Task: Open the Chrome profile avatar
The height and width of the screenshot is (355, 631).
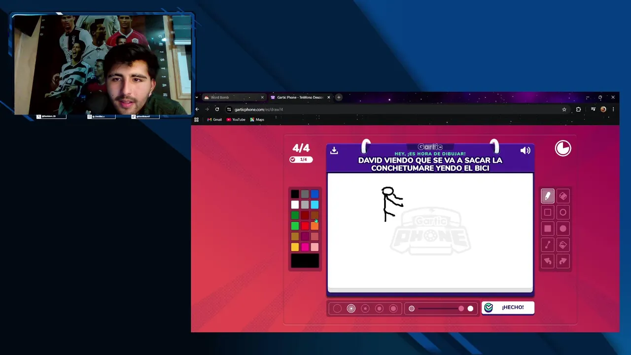Action: (603, 109)
